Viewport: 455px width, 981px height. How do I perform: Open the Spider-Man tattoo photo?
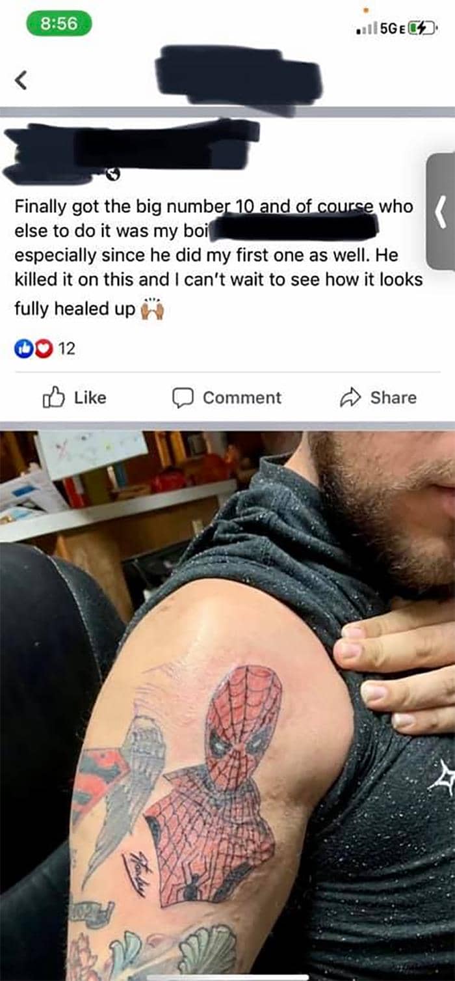coord(227,705)
